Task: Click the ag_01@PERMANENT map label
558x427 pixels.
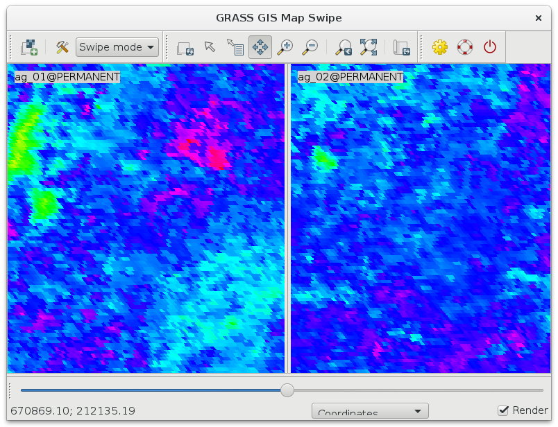Action: [67, 77]
